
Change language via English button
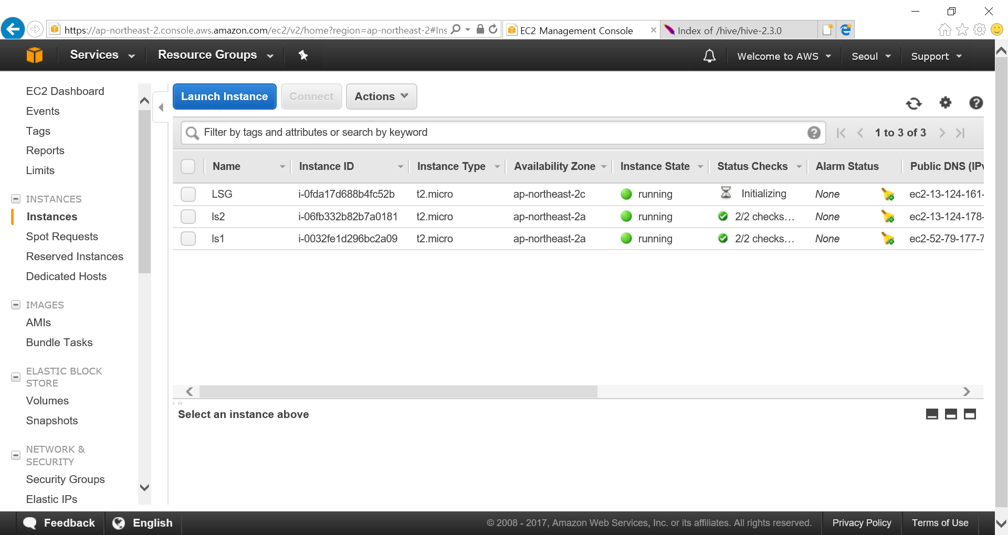tap(143, 523)
